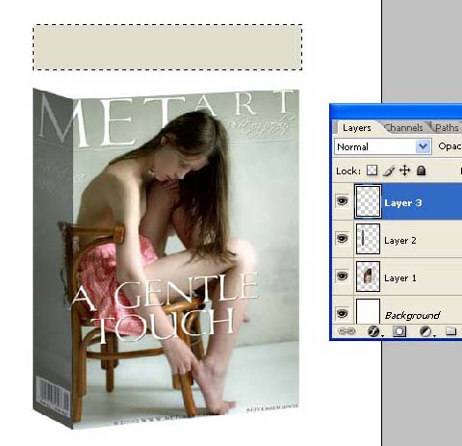Select the Layer 1 name

400,277
